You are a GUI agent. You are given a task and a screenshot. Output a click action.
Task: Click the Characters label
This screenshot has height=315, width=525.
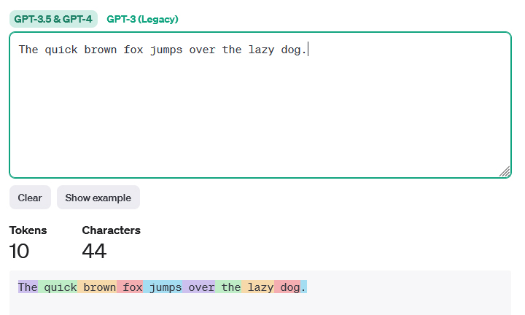(111, 230)
